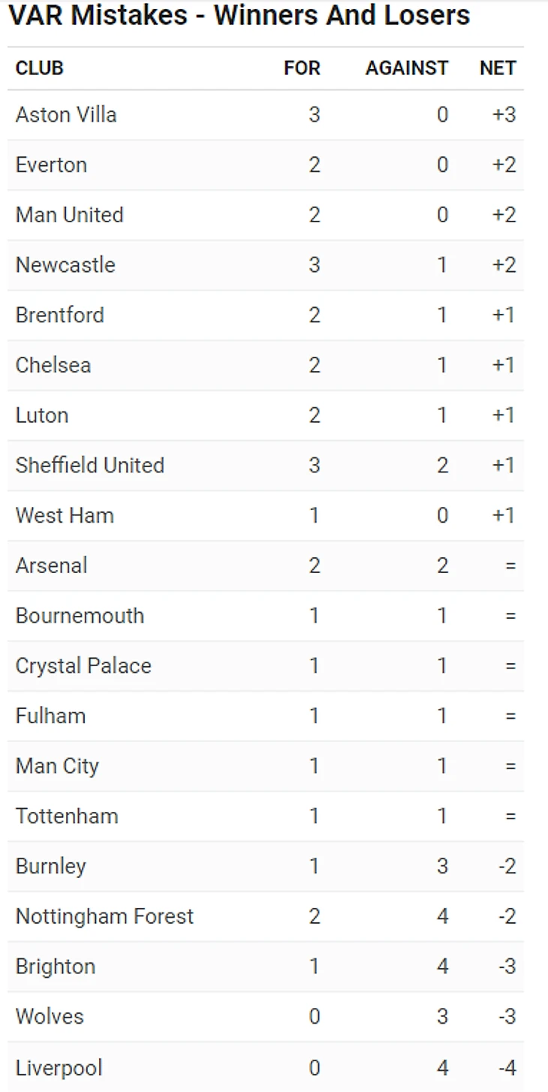
Task: Select the Wolves club name
Action: [x=50, y=1017]
